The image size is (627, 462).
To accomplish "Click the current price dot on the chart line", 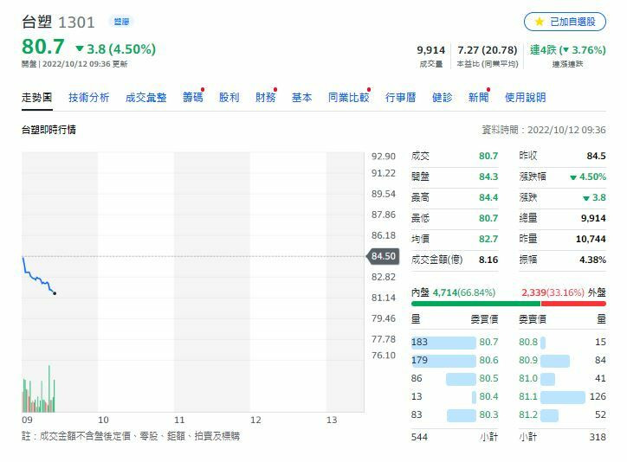I will [55, 293].
